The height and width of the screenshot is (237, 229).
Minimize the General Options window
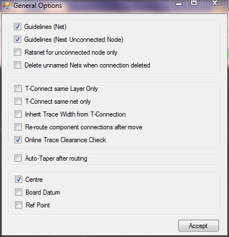click(179, 4)
